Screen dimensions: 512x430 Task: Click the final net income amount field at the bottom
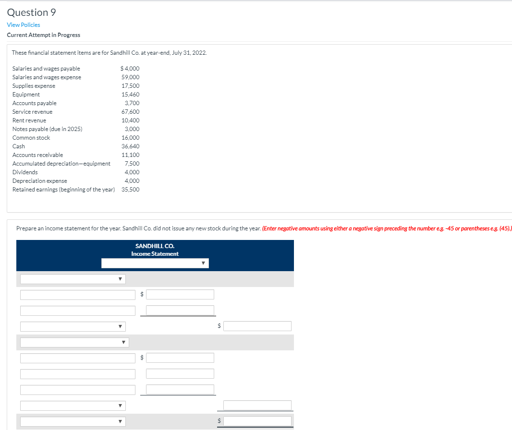point(257,421)
